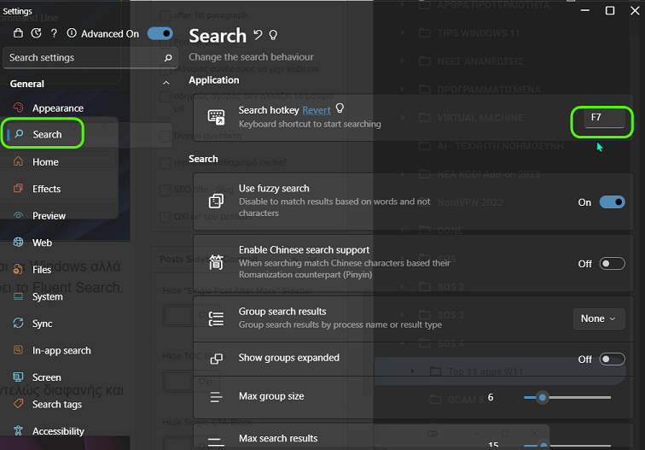This screenshot has height=450, width=645.
Task: Click the info icon before Advanced On
Action: [x=72, y=33]
